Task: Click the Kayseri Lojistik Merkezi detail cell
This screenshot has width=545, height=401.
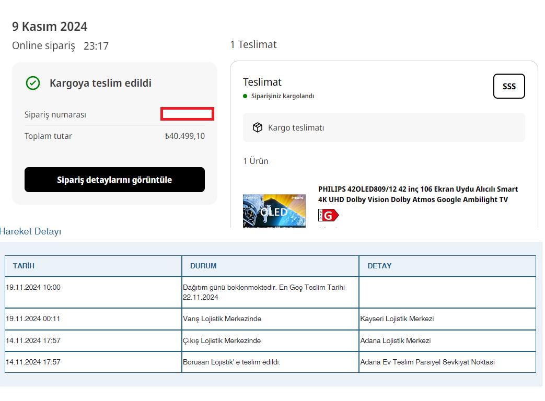Action: (x=447, y=319)
